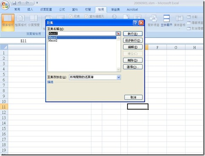Select the 增益集 ribbon tab
The width and height of the screenshot is (205, 156).
(x=115, y=10)
